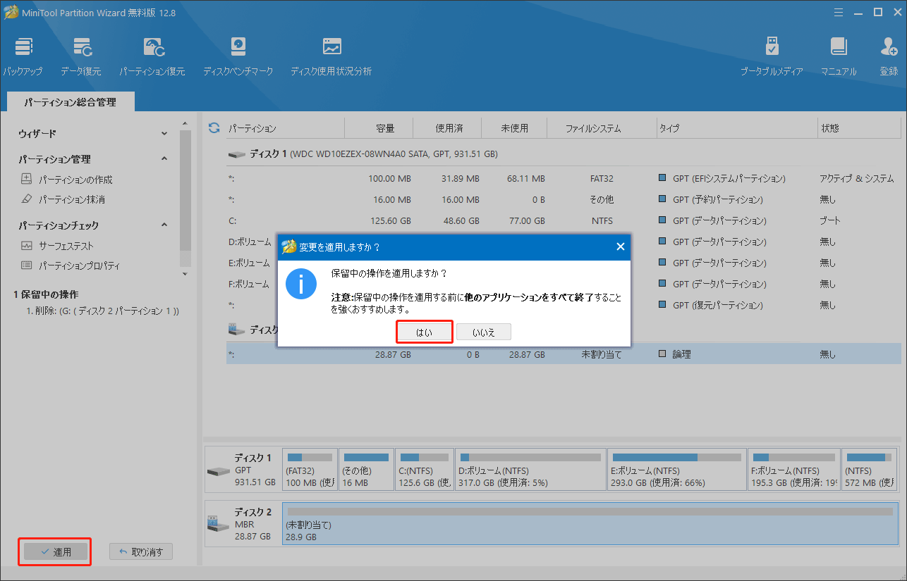Select the 16.00 MB reserved partition row
The height and width of the screenshot is (581, 907).
[x=564, y=199]
